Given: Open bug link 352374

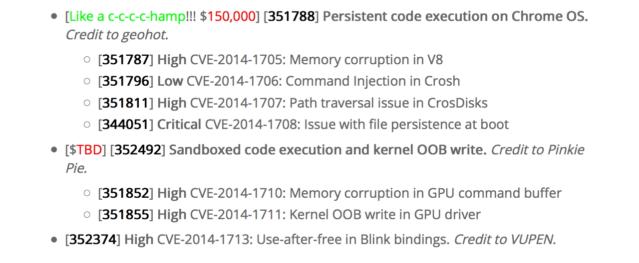Looking at the screenshot, I should 93,240.
